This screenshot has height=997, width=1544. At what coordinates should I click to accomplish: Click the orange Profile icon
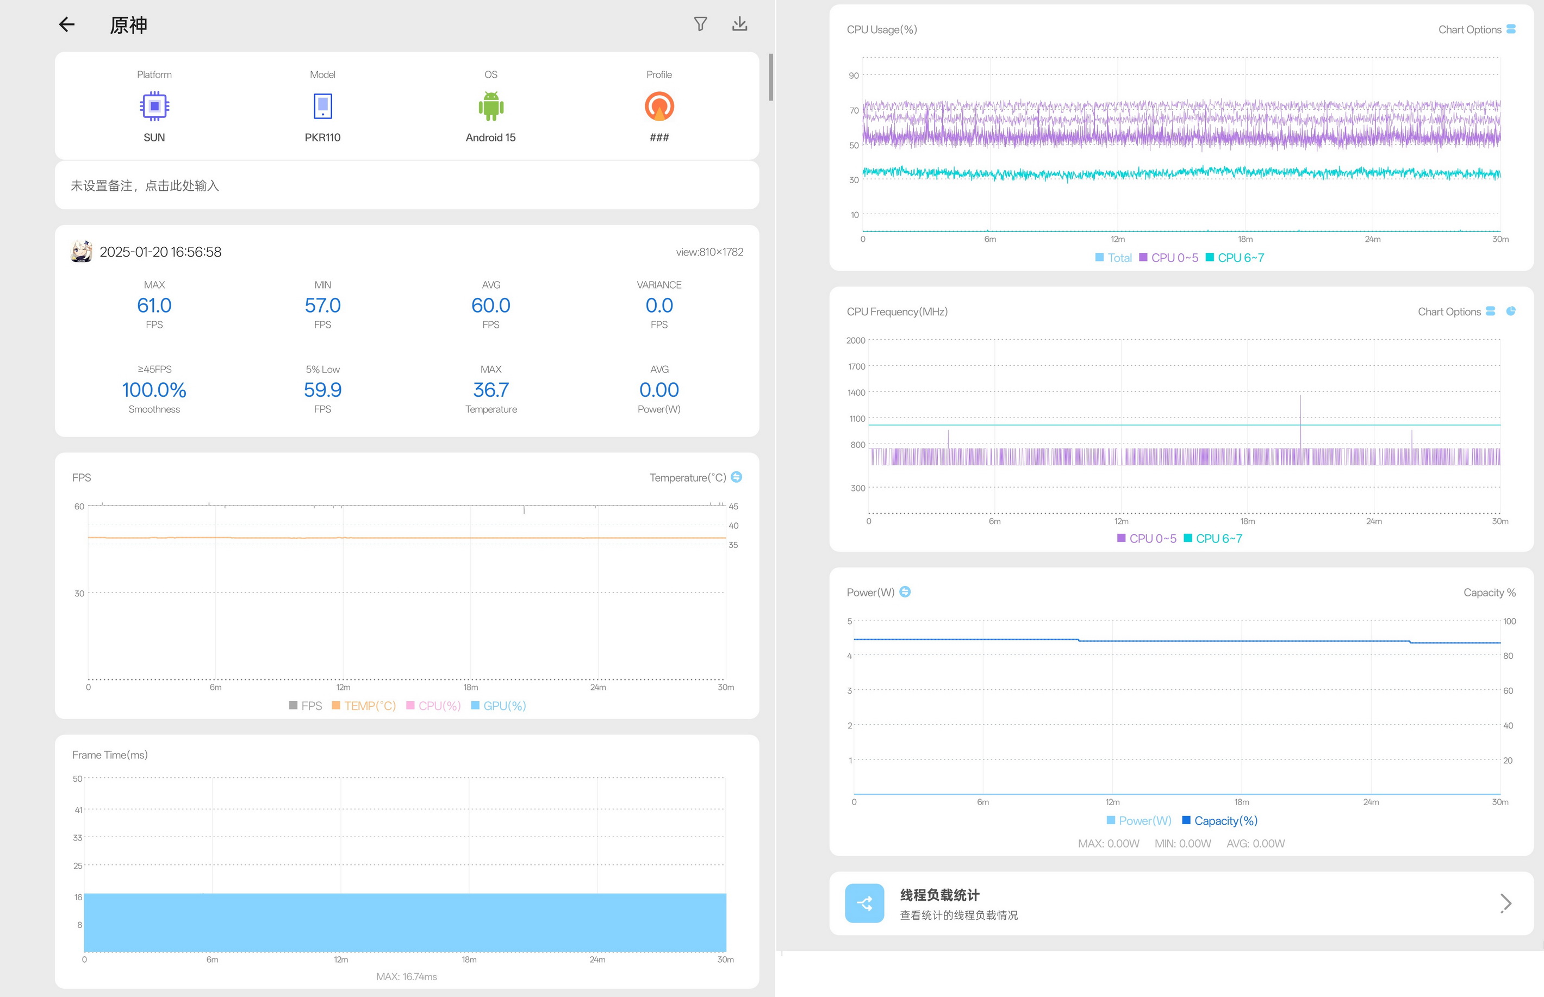coord(659,106)
